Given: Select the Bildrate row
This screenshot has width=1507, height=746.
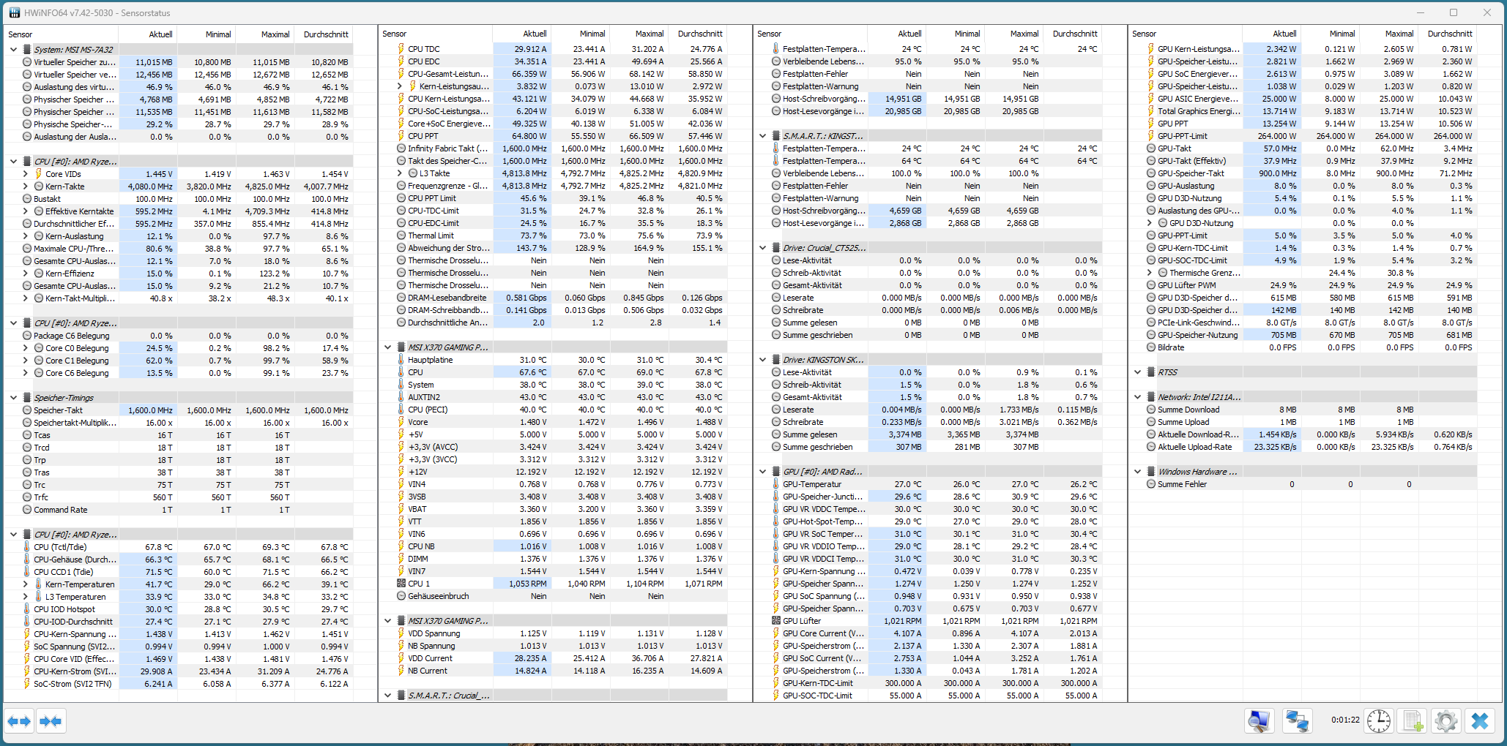Looking at the screenshot, I should (1303, 347).
